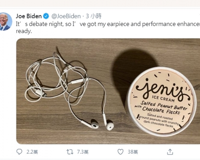The image size is (200, 160).
Task: Click 'Salted Peanut Butter' text on lid
Action: click(x=164, y=105)
